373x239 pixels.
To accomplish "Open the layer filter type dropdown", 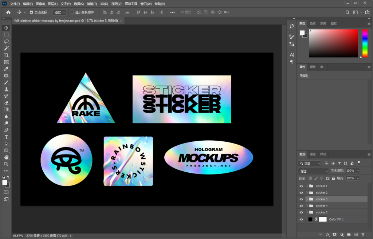I will [309, 163].
